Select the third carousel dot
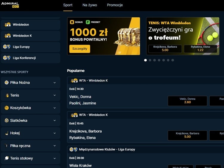The width and height of the screenshot is (224, 168). coord(155,60)
